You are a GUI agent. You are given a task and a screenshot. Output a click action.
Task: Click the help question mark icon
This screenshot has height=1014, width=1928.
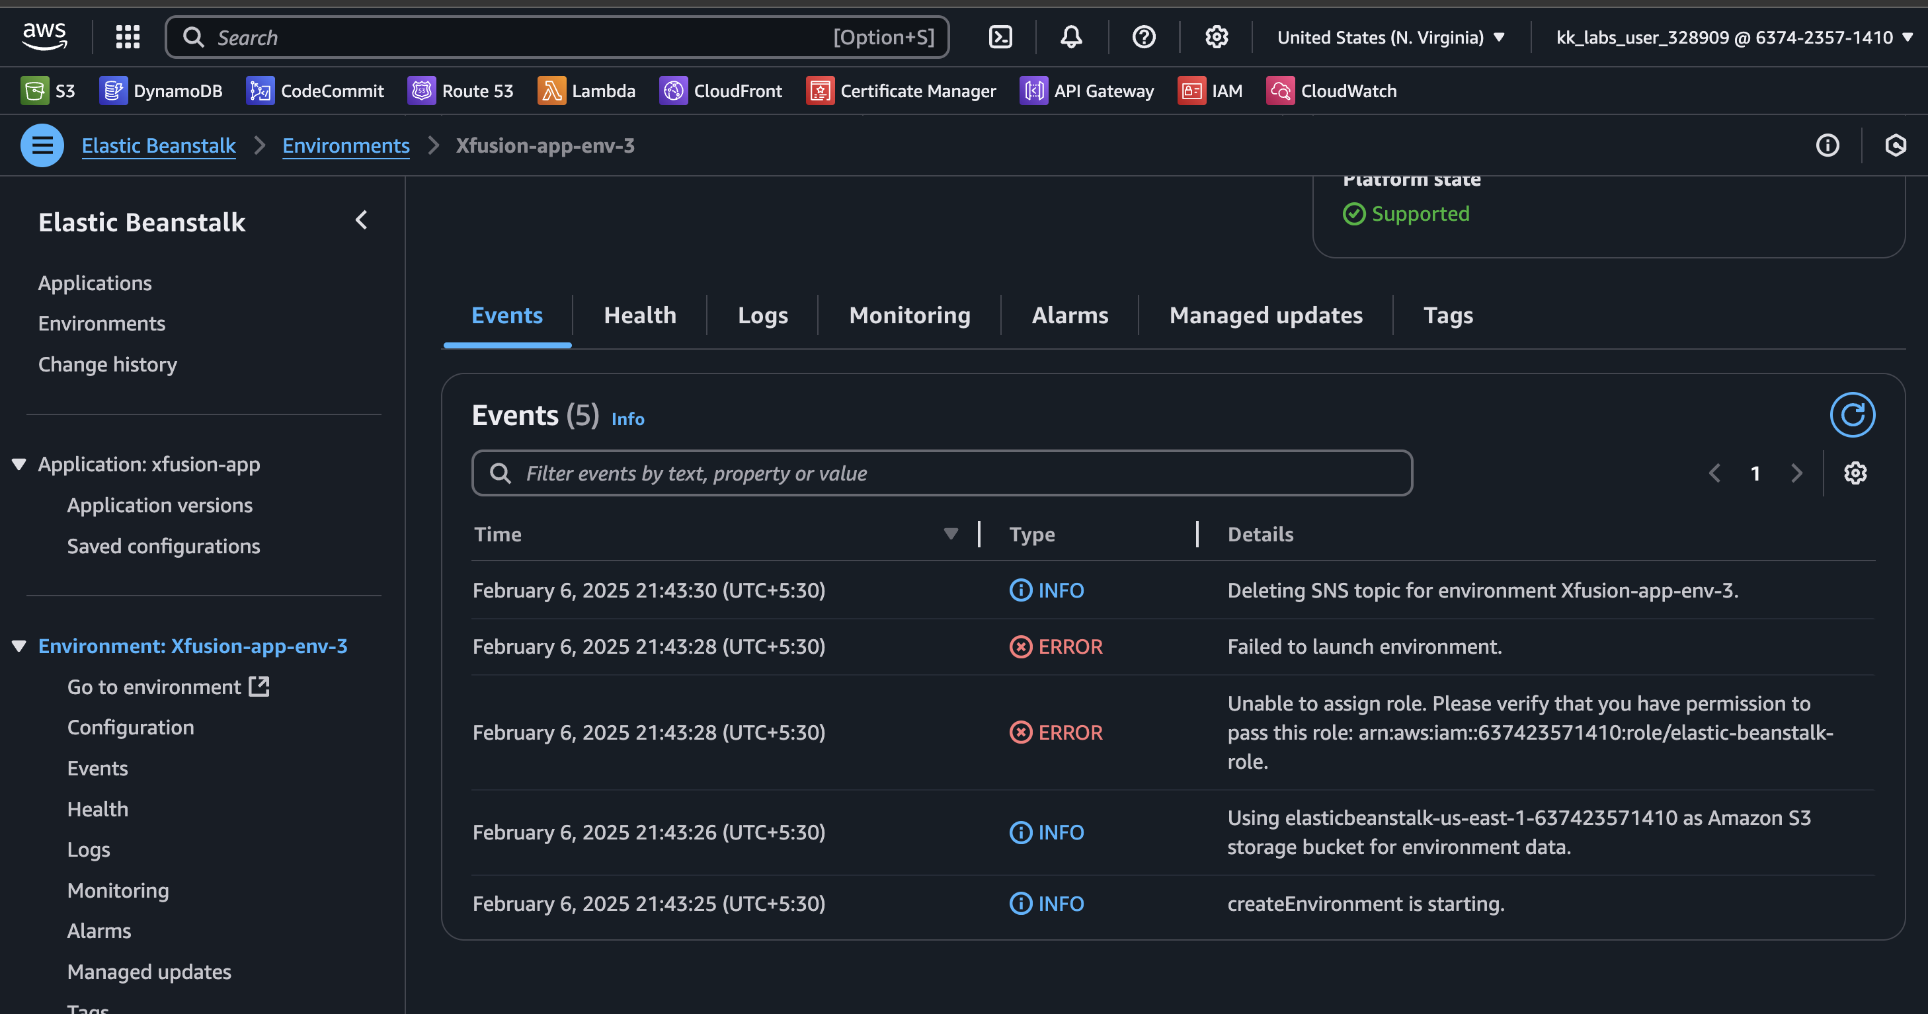[1143, 38]
